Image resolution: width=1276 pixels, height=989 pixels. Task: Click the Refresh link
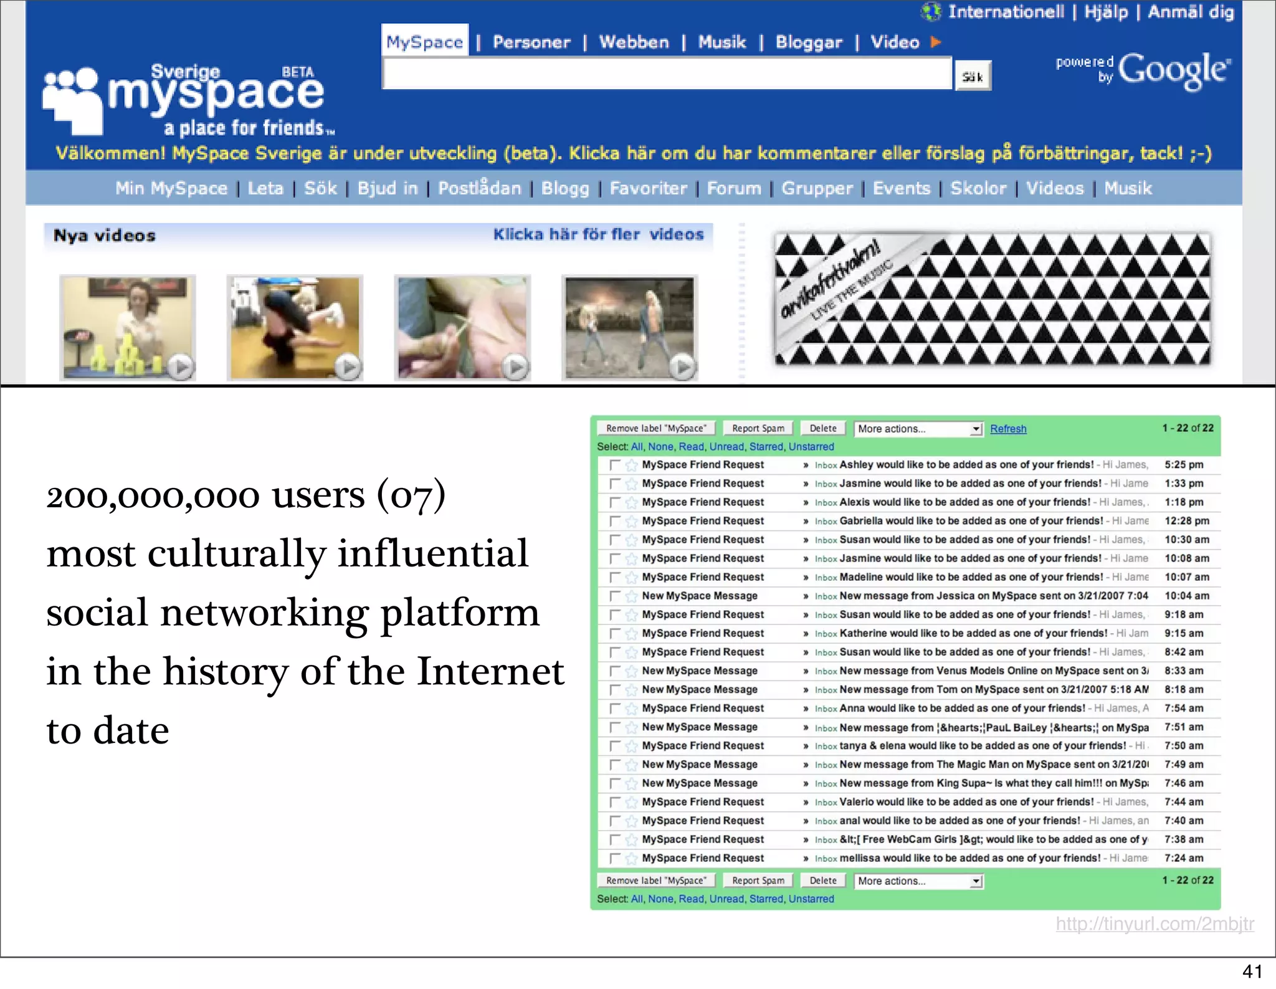tap(1008, 429)
